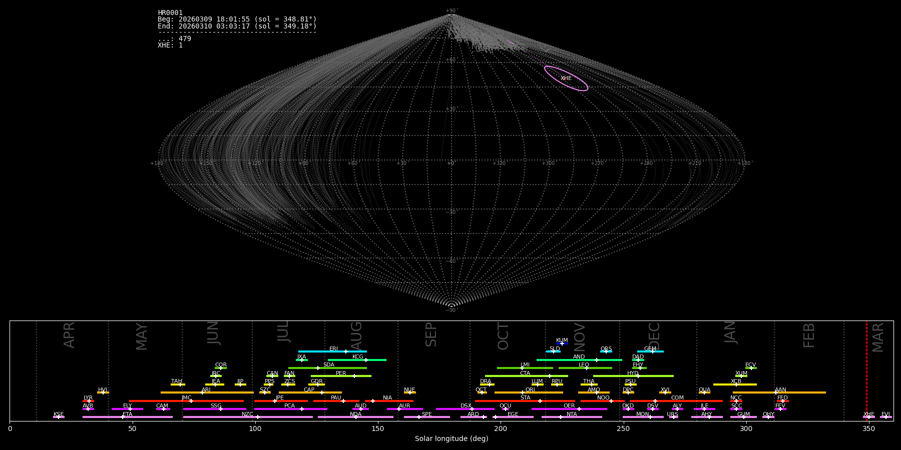Select the FEB month label
The image size is (901, 450).
tap(809, 335)
